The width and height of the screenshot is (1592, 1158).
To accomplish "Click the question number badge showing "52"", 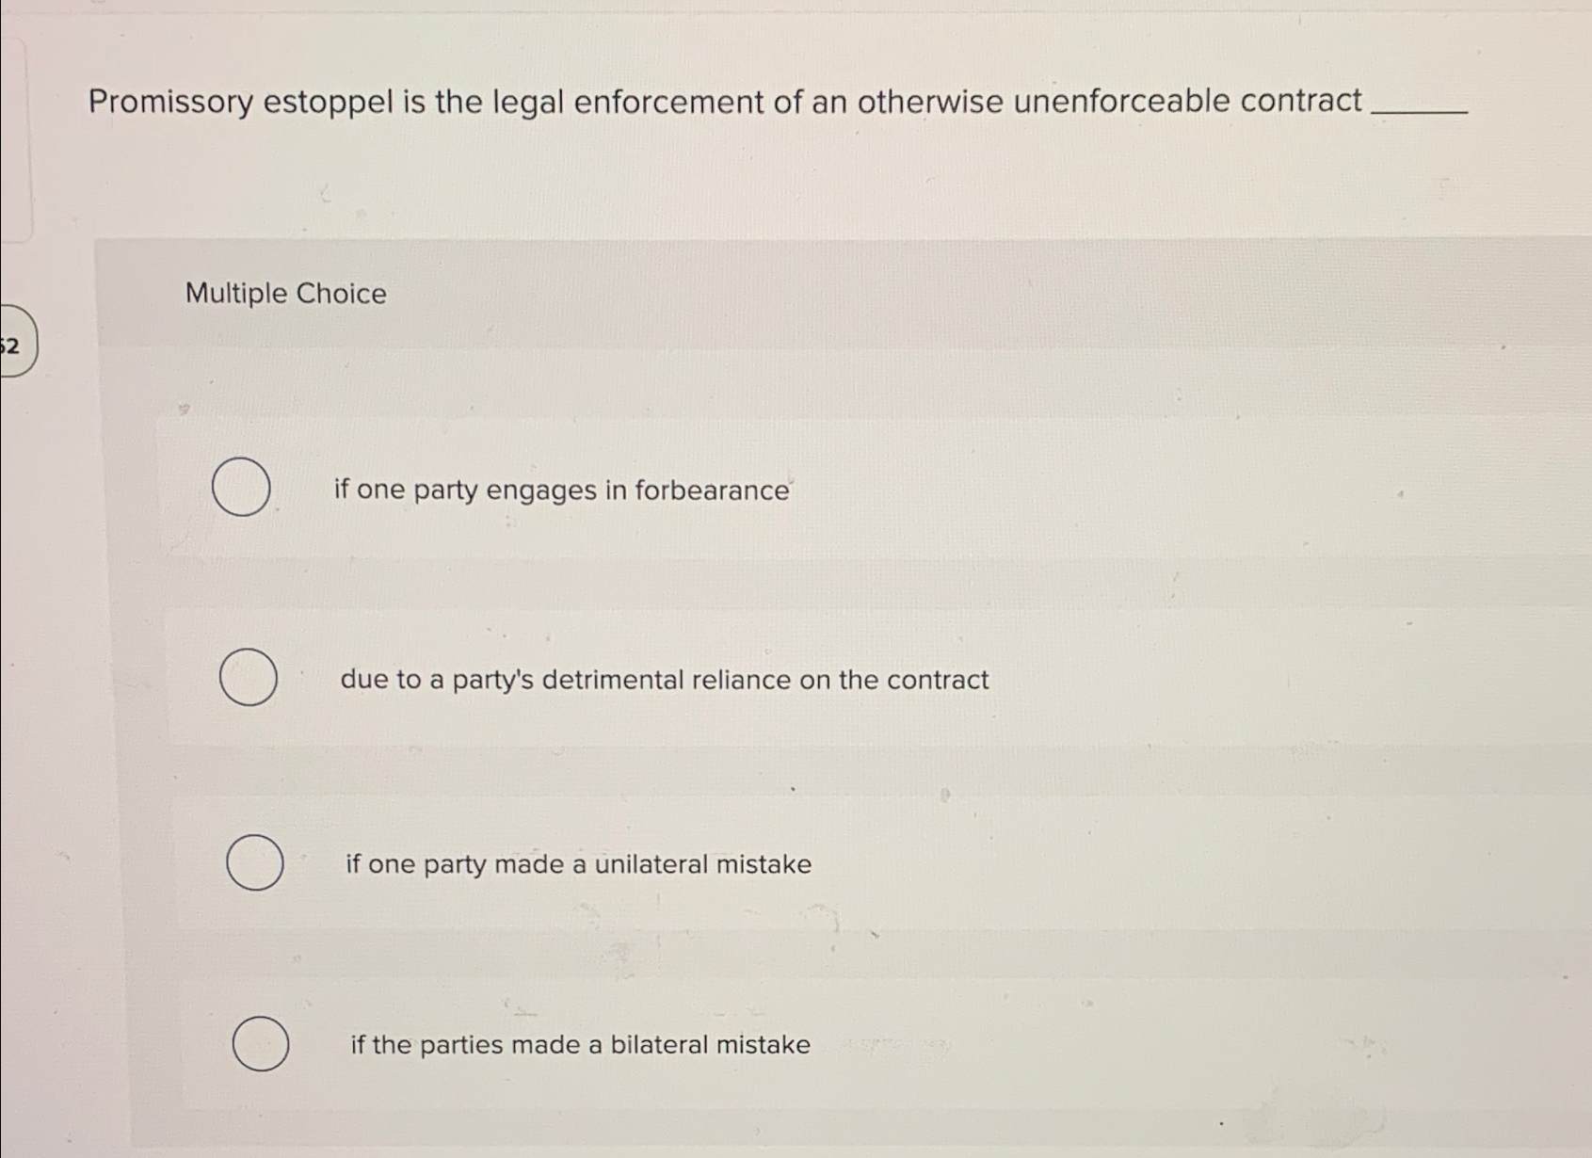I will (x=9, y=345).
